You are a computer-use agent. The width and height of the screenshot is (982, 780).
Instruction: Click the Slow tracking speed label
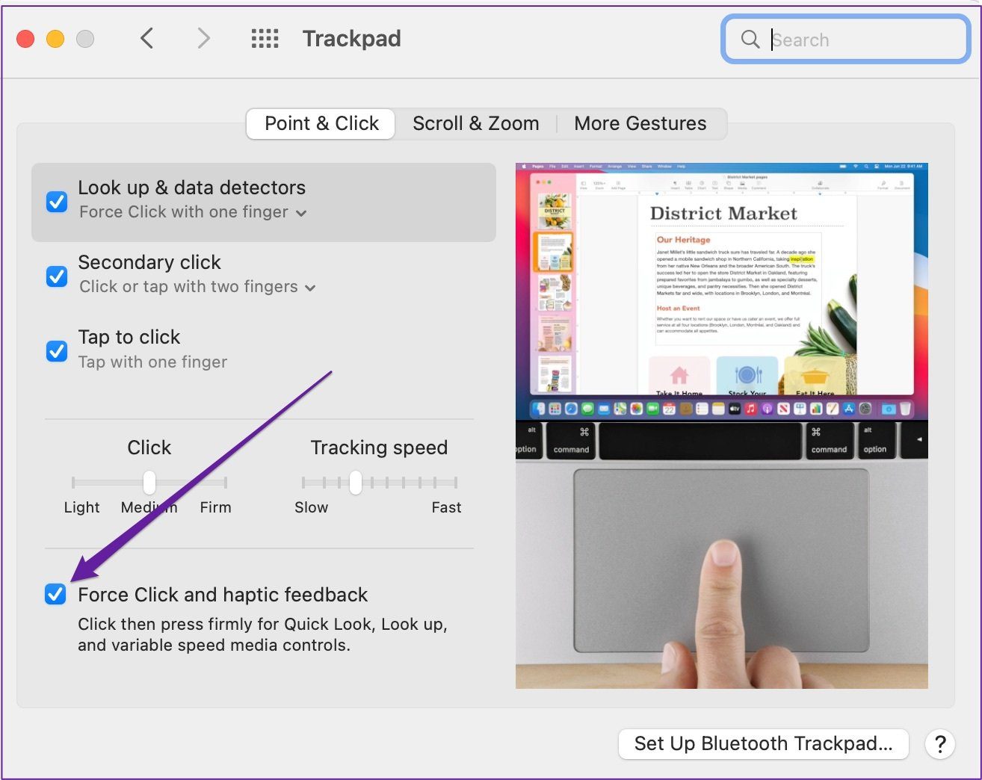(311, 507)
